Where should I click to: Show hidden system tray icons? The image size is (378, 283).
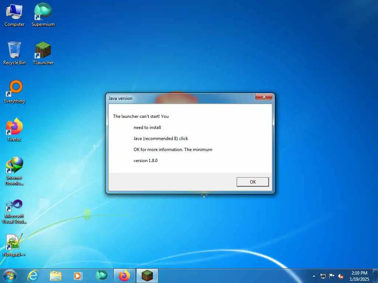click(x=314, y=276)
